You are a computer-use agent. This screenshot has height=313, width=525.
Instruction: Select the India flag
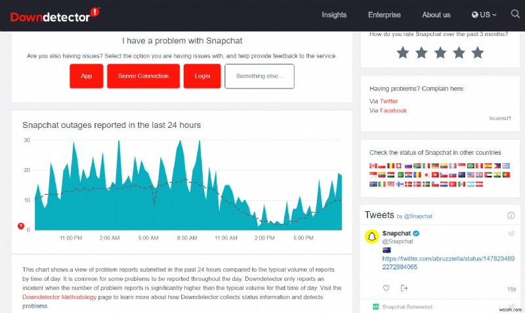497,175
